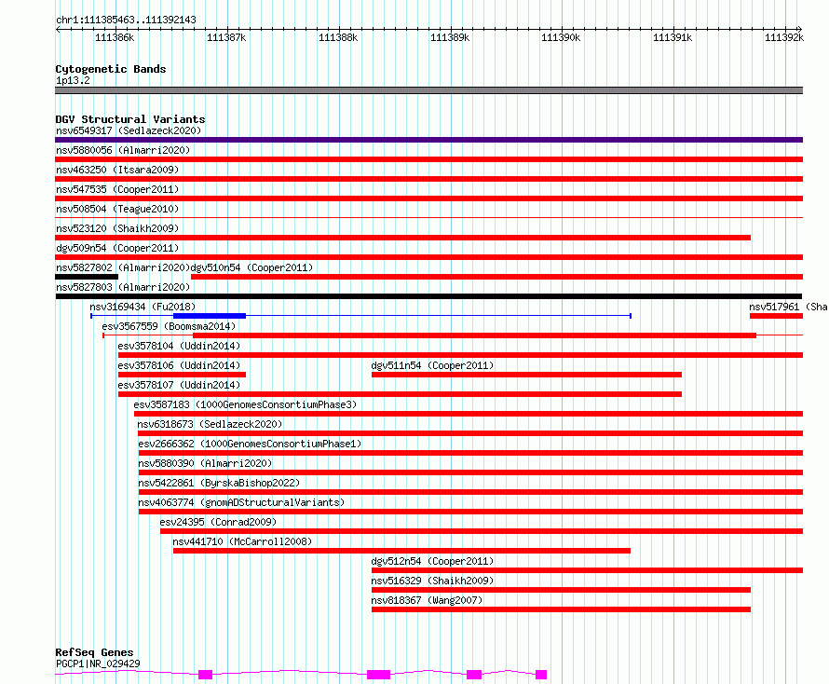Select the purple nsv6549317 variant bar
The height and width of the screenshot is (684, 829).
(x=428, y=140)
